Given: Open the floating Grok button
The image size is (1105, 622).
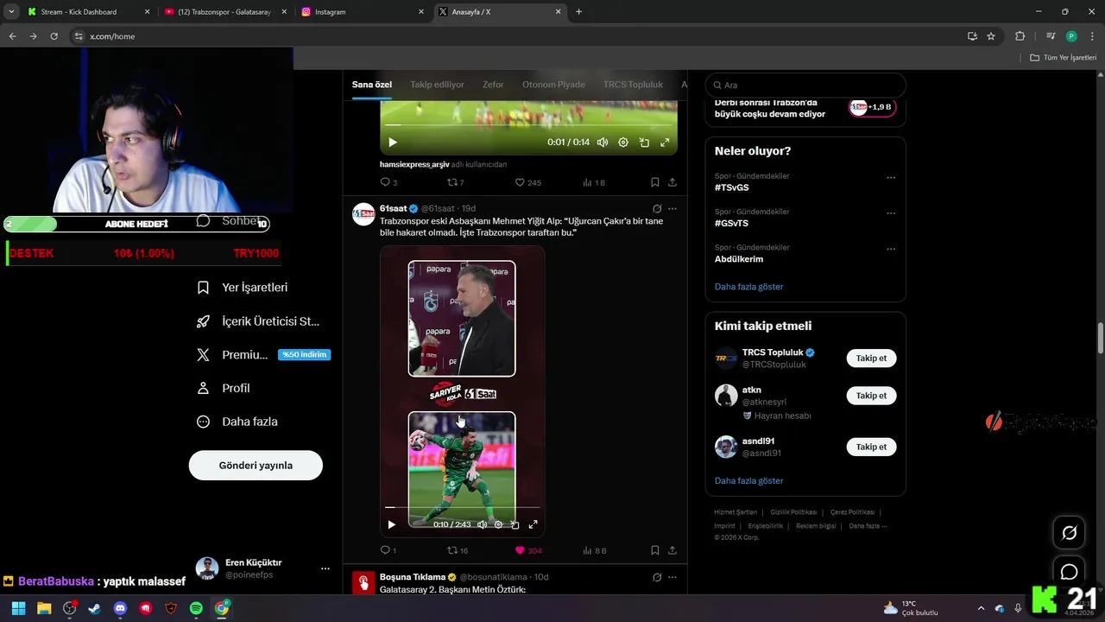Looking at the screenshot, I should tap(1069, 533).
